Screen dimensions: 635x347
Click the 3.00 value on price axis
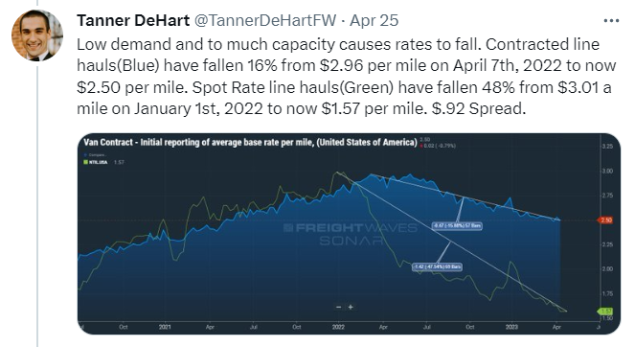tap(607, 171)
